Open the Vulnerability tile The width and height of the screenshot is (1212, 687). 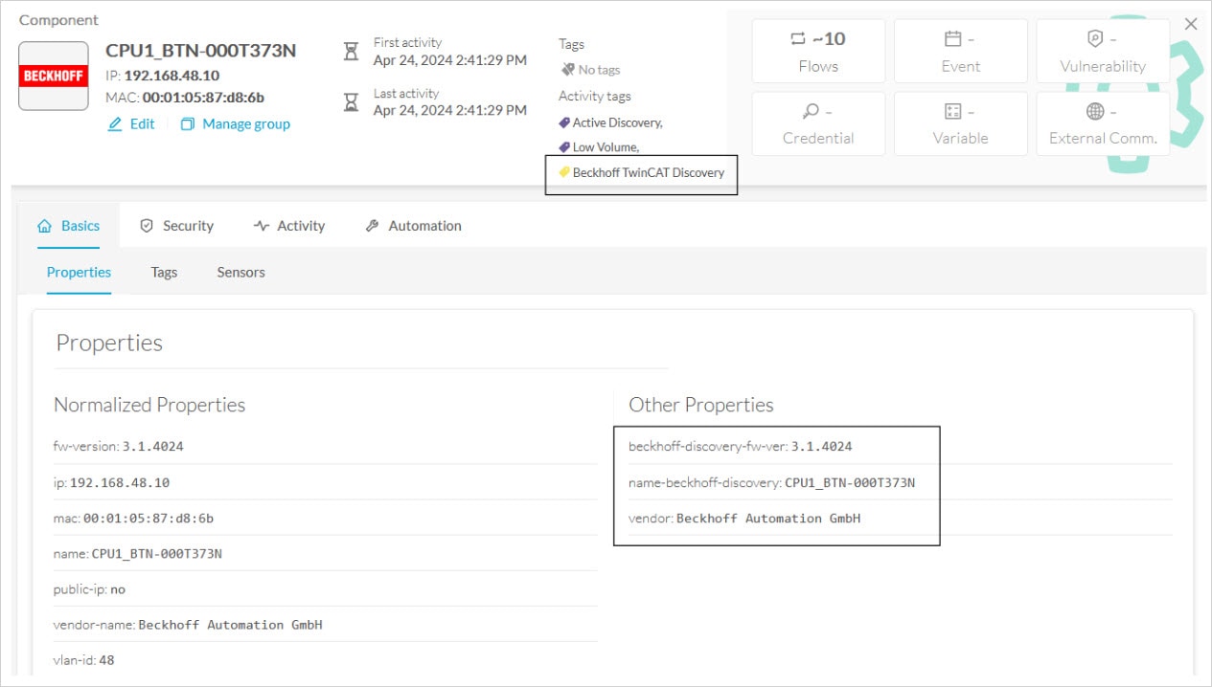(x=1103, y=51)
